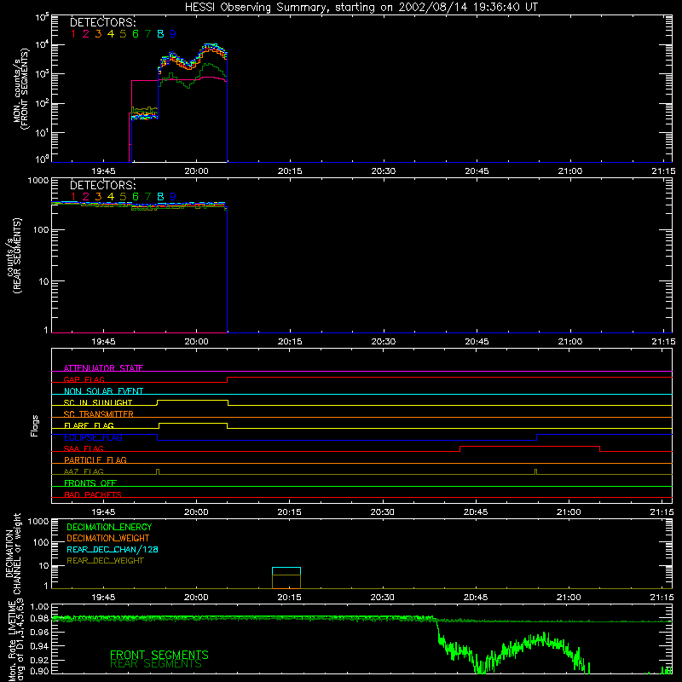Click the FRONT SEGMENTS livetime legend label
The image size is (682, 682).
click(x=159, y=655)
